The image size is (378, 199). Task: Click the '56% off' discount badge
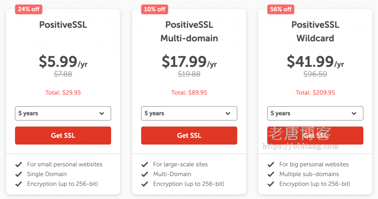pyautogui.click(x=281, y=9)
